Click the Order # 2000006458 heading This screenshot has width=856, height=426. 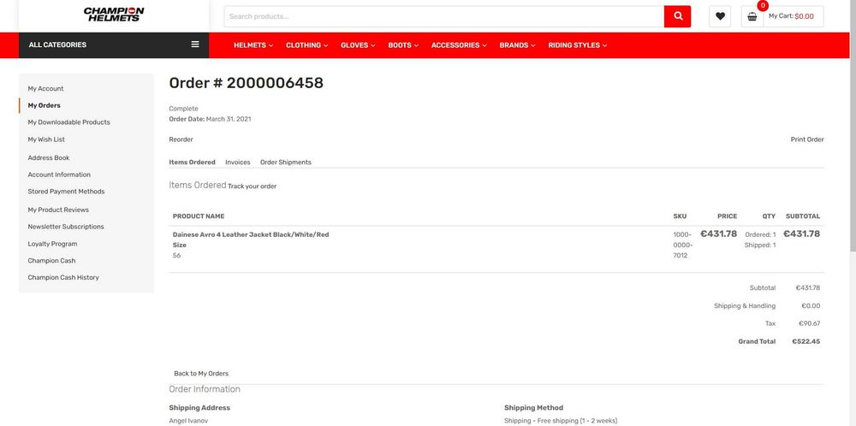(x=247, y=83)
